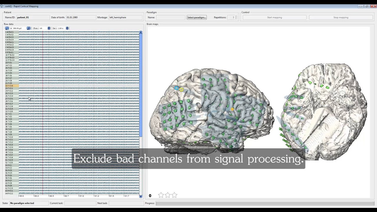377x212 pixels.
Task: Click the Current task field
Action: pyautogui.click(x=80, y=203)
